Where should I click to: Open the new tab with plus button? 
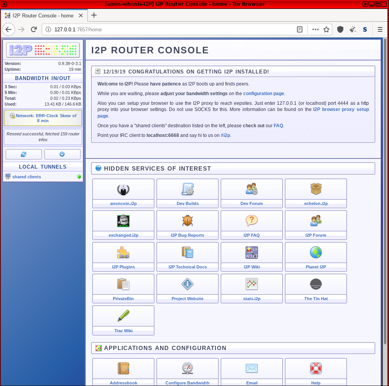coord(94,15)
